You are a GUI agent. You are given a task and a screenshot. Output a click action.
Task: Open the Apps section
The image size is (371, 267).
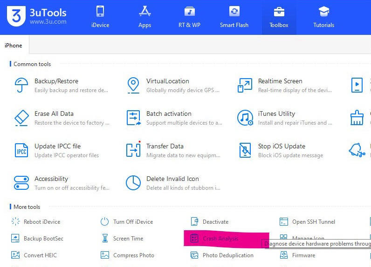point(144,17)
